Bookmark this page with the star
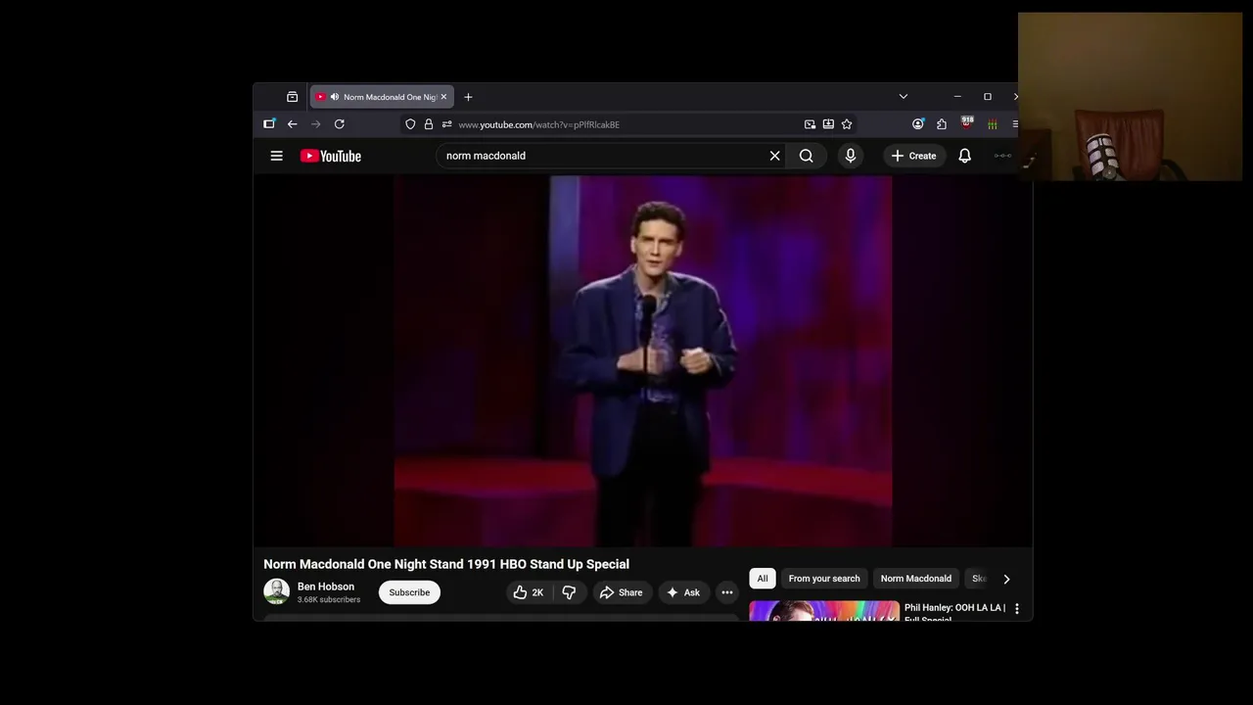 pyautogui.click(x=847, y=124)
